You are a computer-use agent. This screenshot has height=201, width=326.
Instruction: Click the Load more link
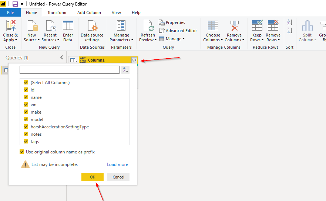[x=117, y=164]
